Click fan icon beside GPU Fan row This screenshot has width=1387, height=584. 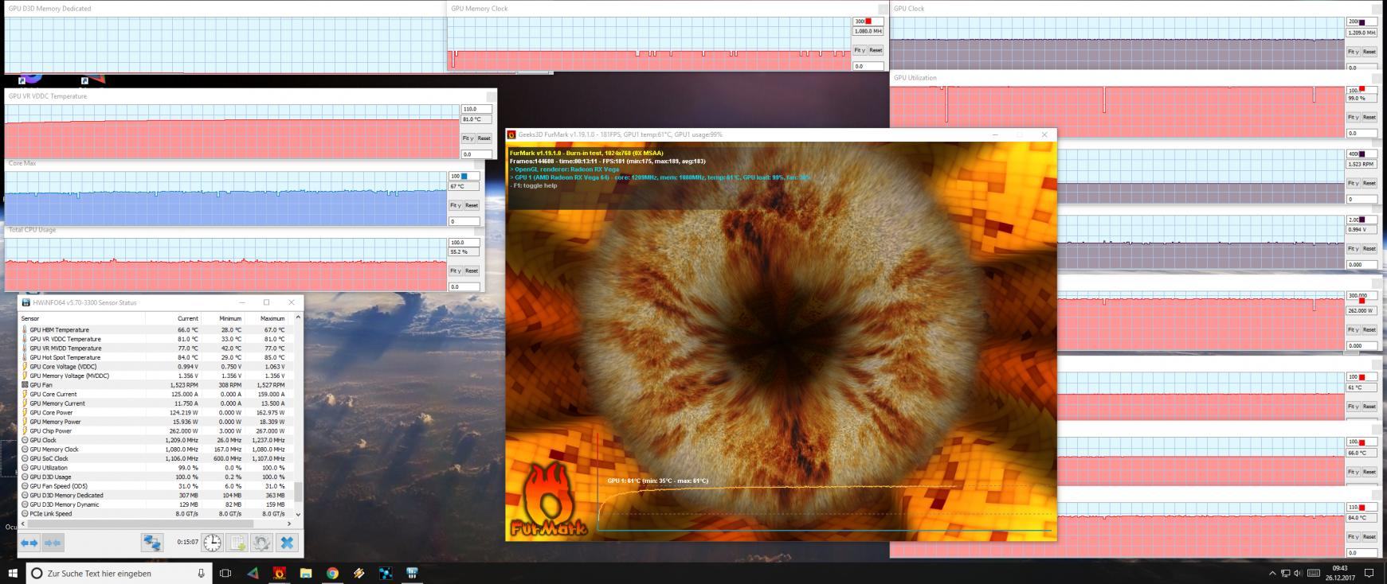(x=25, y=385)
